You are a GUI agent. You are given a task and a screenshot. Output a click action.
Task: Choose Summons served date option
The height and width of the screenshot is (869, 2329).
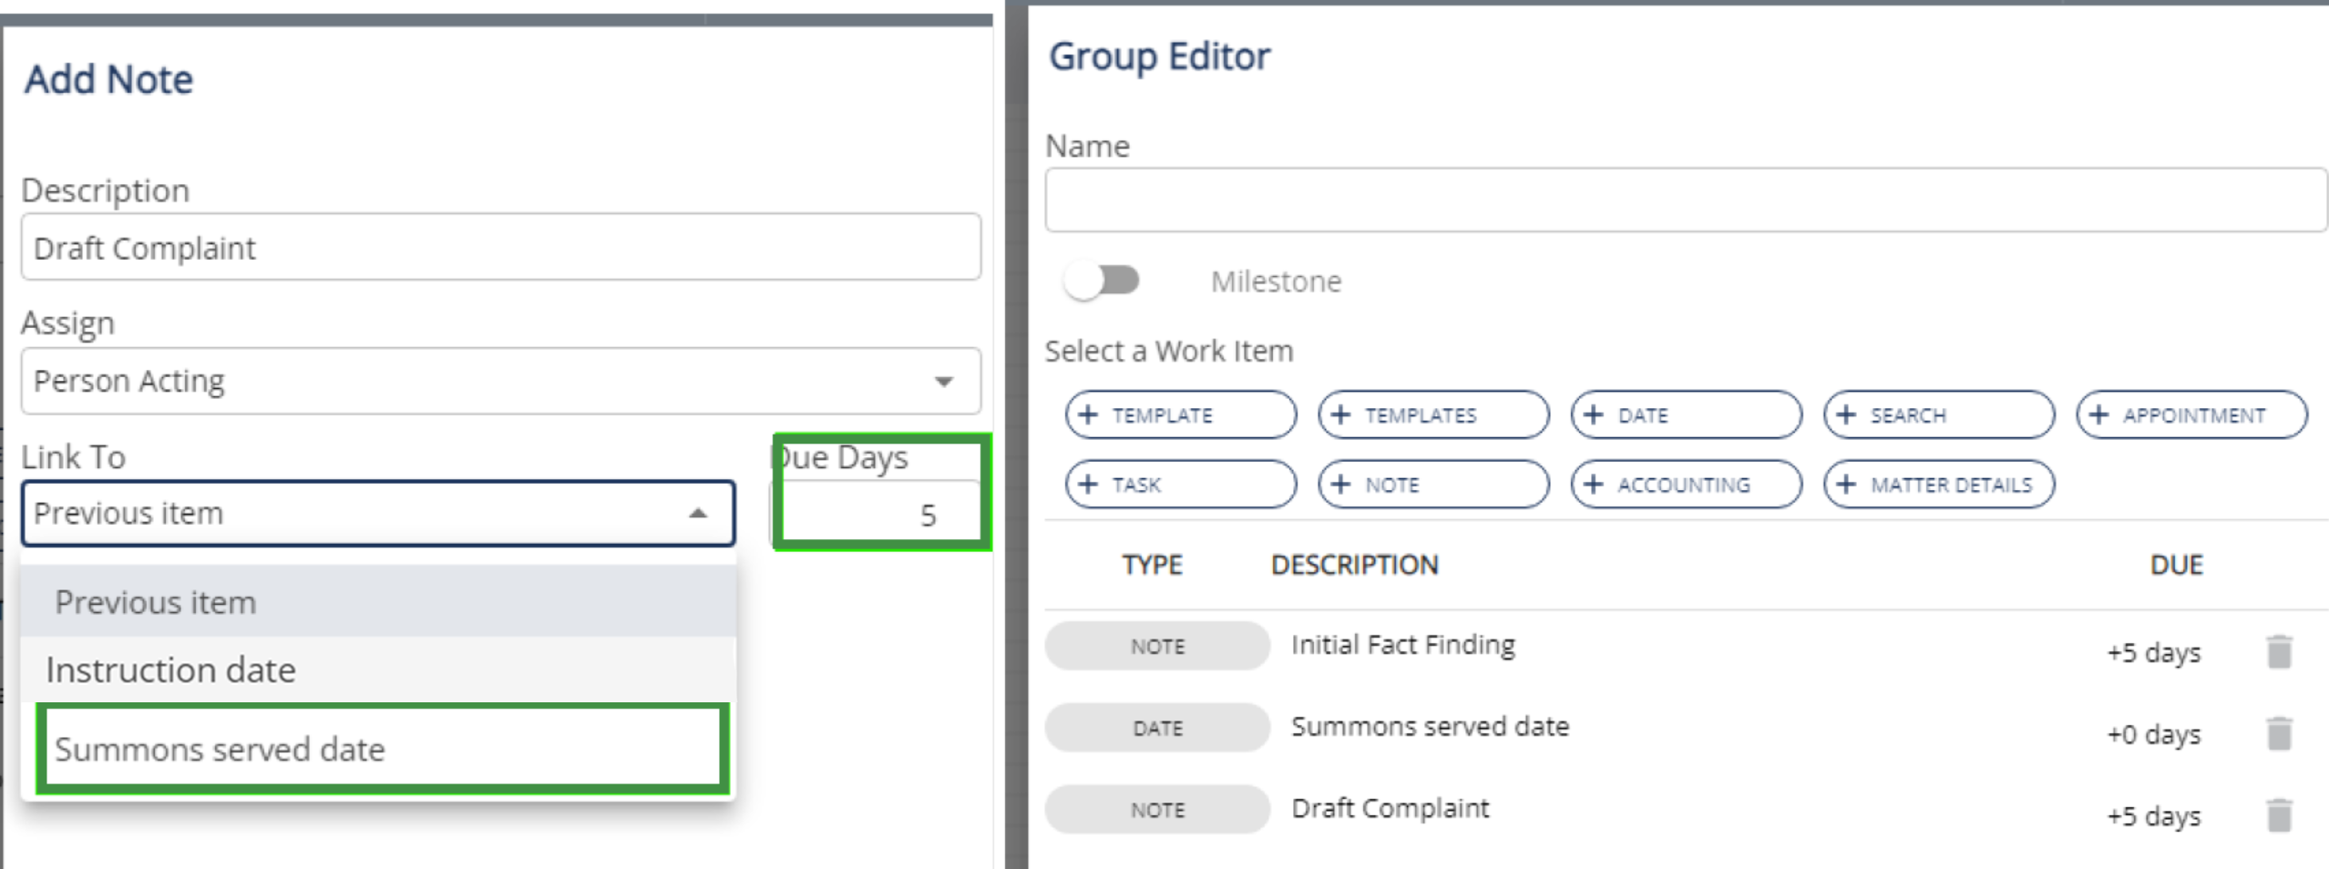point(383,749)
